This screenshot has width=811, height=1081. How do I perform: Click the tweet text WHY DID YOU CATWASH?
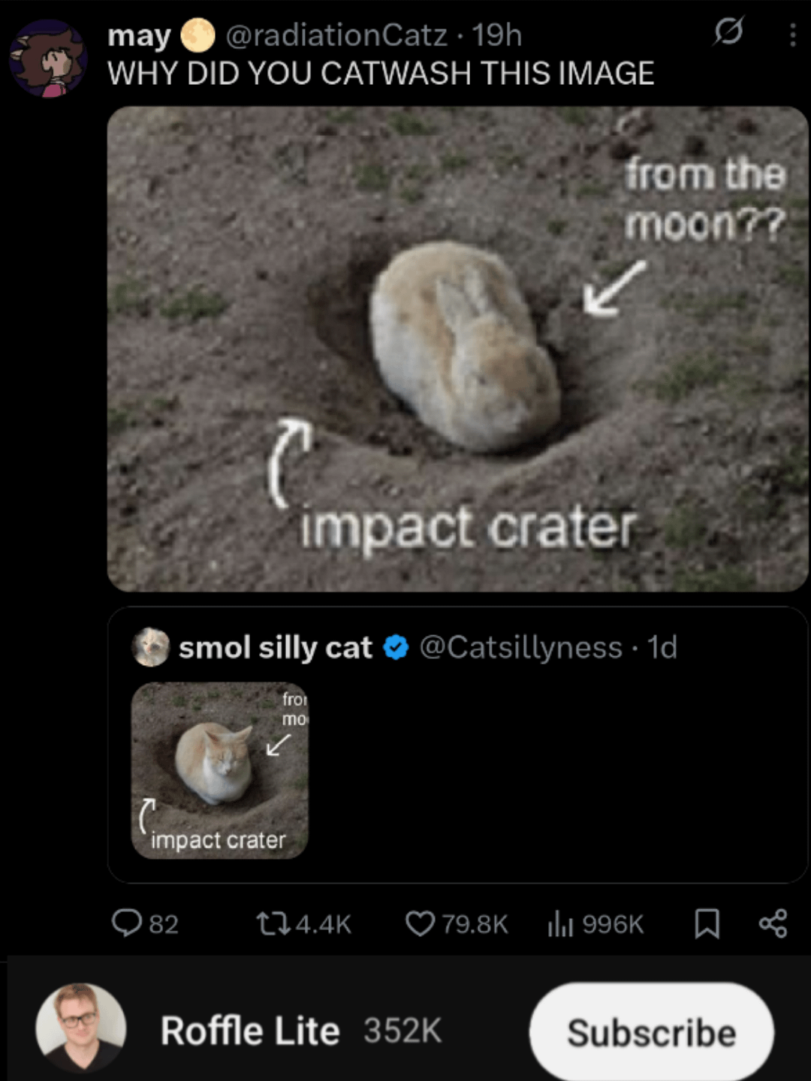[381, 74]
